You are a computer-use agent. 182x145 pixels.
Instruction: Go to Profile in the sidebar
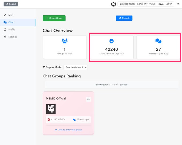[x=12, y=29]
